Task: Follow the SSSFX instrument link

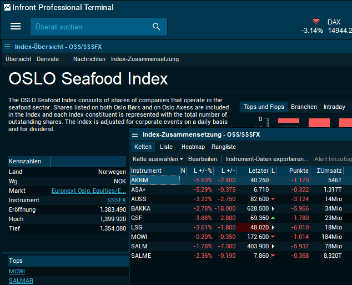Action: 116,200
